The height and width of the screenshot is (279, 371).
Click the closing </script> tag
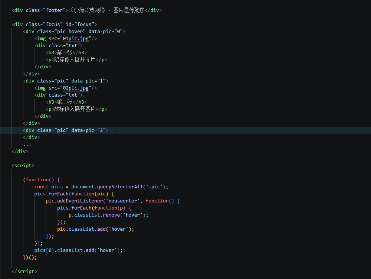click(x=24, y=272)
